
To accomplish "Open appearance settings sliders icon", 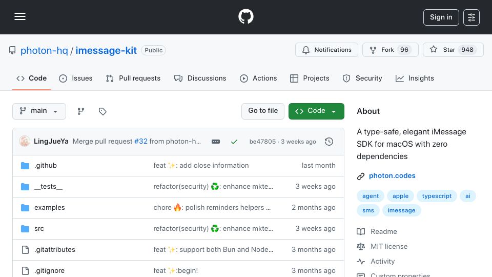I will click(x=471, y=17).
